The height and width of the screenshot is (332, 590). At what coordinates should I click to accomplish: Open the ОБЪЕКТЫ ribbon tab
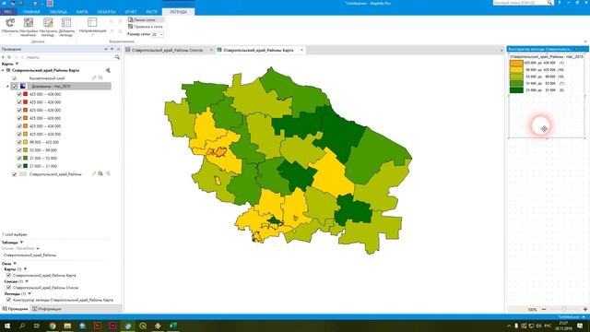point(106,12)
